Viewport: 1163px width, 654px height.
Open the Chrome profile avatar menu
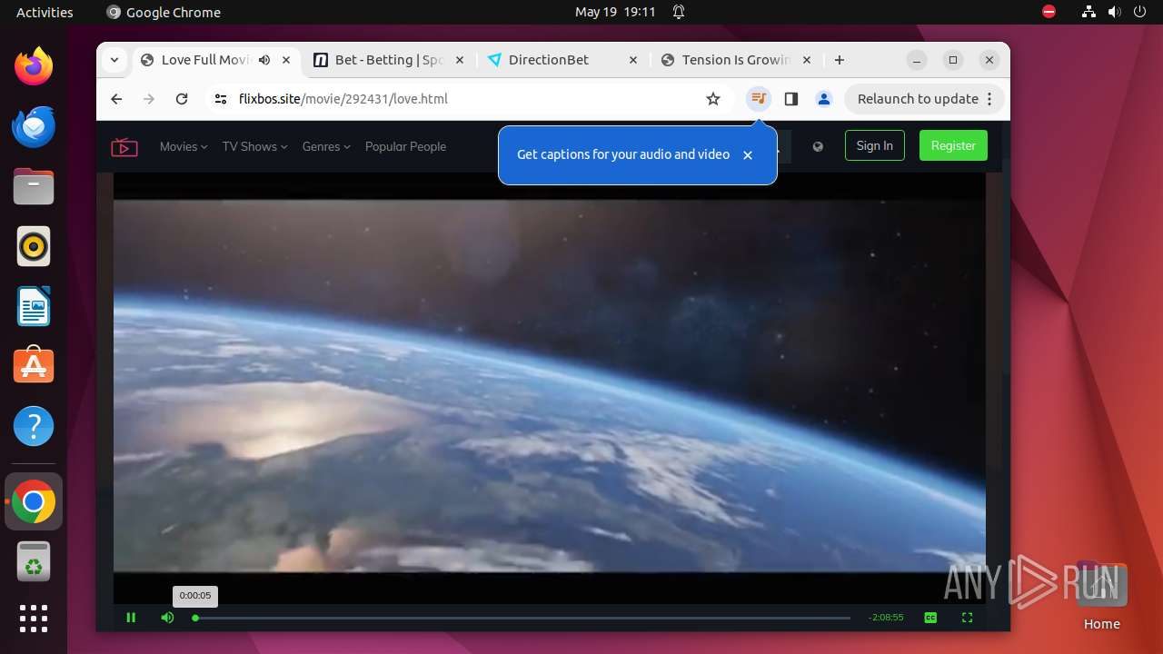pyautogui.click(x=824, y=99)
